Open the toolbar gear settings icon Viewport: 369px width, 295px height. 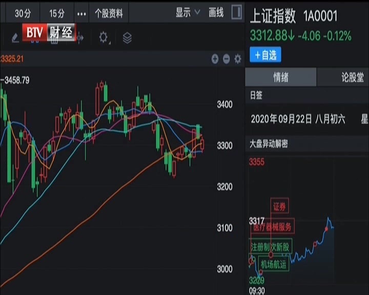pos(104,37)
